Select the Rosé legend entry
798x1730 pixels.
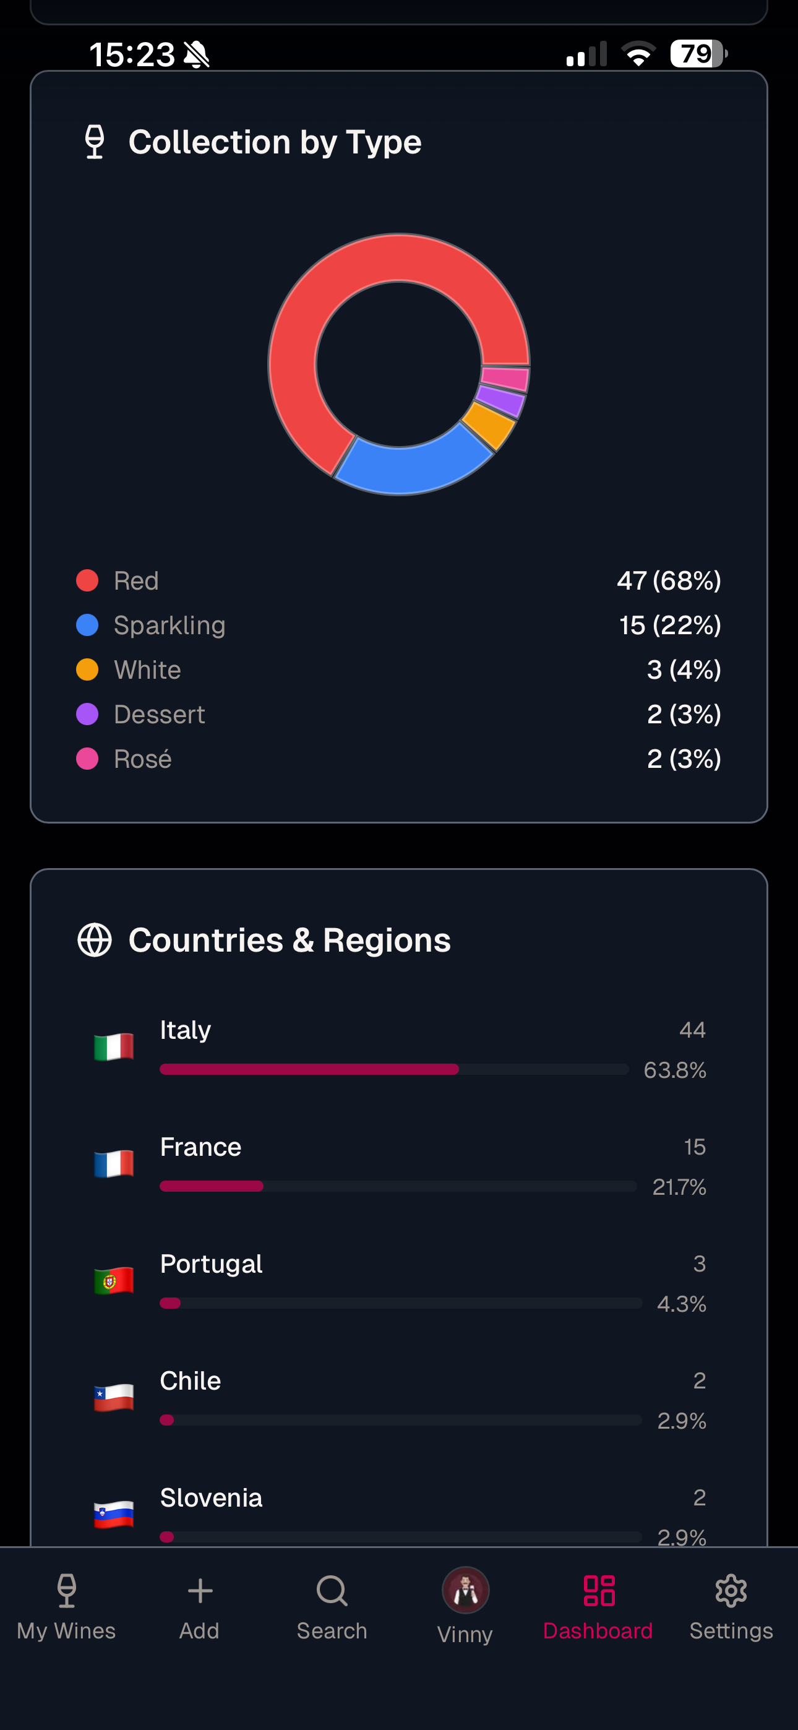pyautogui.click(x=398, y=759)
